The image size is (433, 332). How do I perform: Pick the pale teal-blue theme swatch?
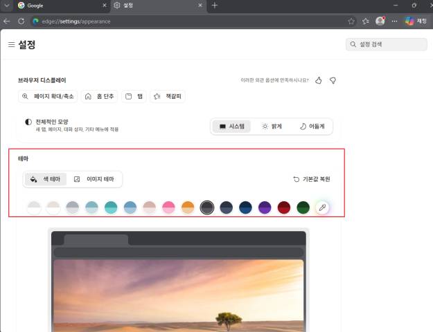click(x=91, y=207)
